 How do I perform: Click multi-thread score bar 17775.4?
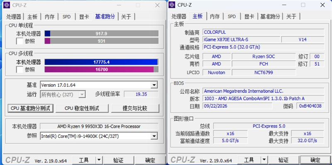click(101, 62)
